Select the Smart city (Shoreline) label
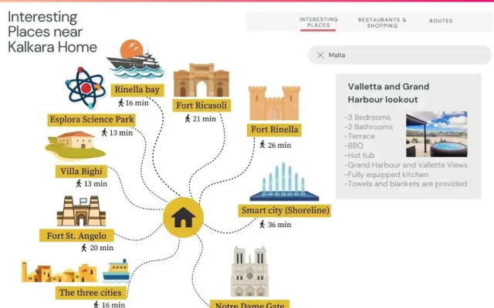This screenshot has height=308, width=494. coord(285,210)
